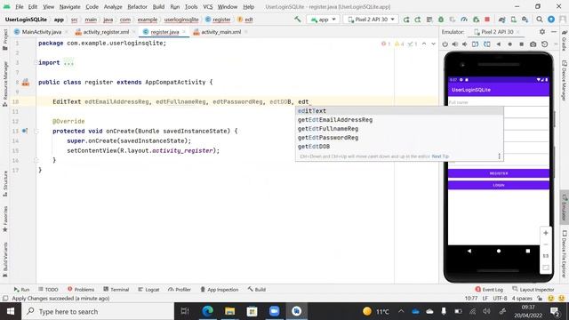Click the emulator Rotate Right icon
This screenshot has height=320, width=569.
click(487, 44)
